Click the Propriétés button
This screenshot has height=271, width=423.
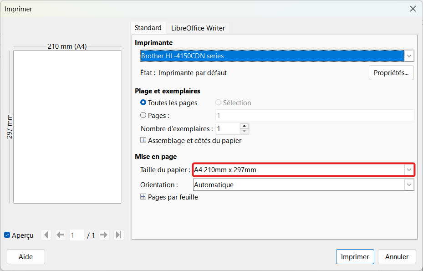pos(391,73)
